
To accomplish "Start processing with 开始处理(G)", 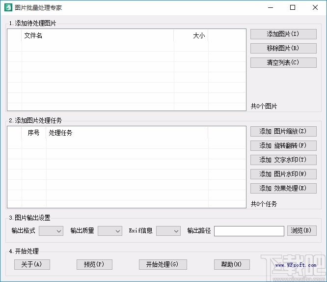I will [x=163, y=264].
